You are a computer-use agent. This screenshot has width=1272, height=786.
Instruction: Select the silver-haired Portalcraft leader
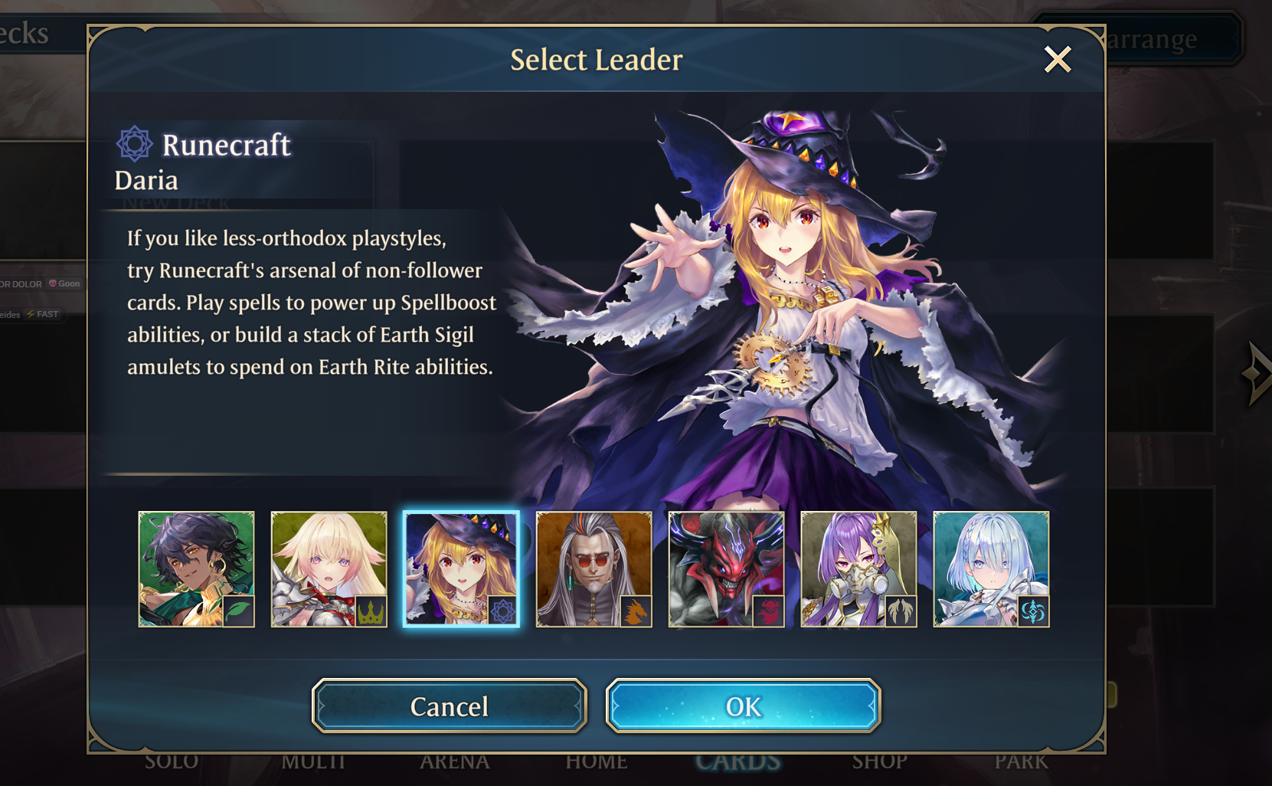pos(991,569)
